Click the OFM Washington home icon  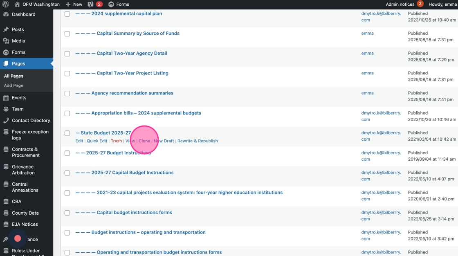pyautogui.click(x=17, y=4)
